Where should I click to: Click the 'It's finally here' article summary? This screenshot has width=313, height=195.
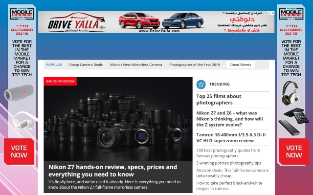coord(114,184)
